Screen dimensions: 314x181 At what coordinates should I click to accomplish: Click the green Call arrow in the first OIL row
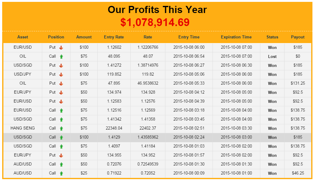pos(61,57)
